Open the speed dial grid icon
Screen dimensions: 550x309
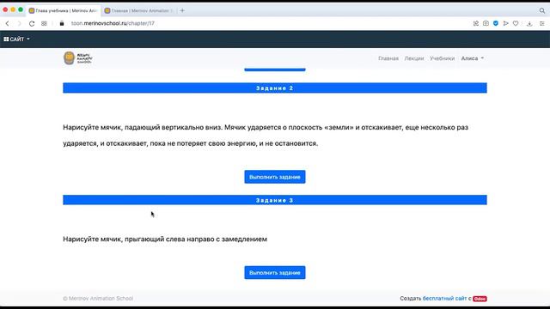coord(44,23)
